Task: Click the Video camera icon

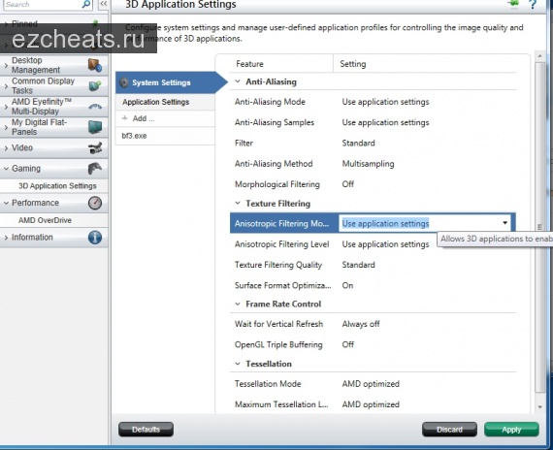Action: tap(95, 147)
